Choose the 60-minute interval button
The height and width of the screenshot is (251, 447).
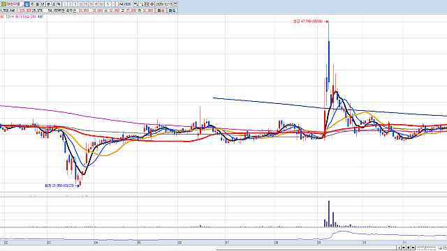(x=101, y=4)
